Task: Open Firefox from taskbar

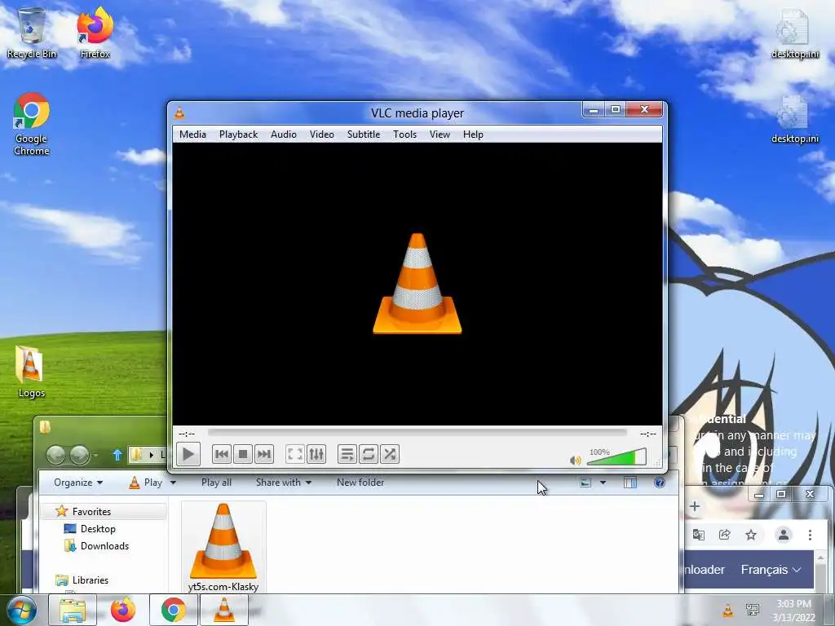Action: coord(122,610)
